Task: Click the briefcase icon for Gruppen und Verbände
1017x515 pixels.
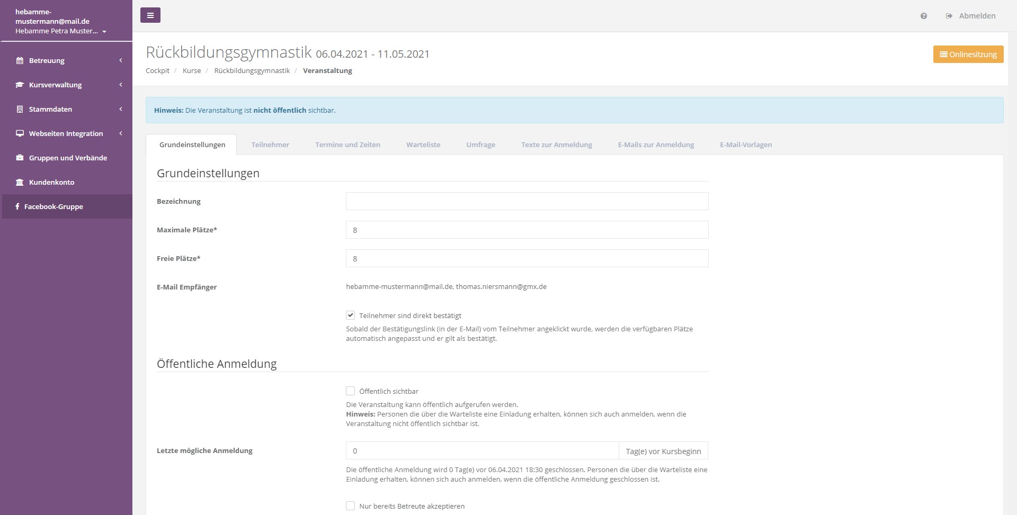Action: 20,158
